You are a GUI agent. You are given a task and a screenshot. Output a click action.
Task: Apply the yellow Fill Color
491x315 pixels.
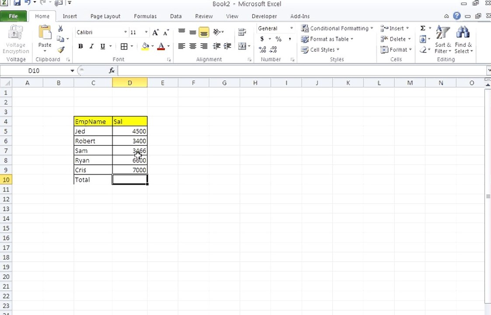point(145,46)
